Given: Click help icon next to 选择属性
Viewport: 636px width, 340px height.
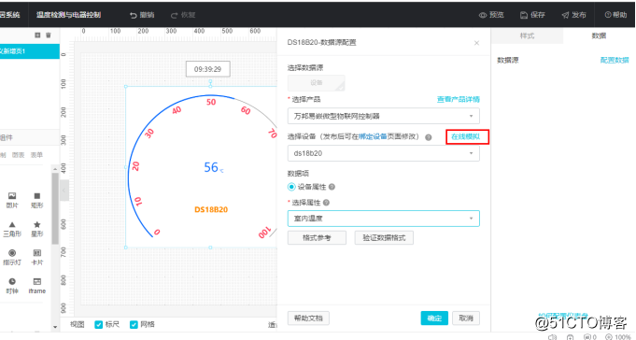Looking at the screenshot, I should click(x=326, y=203).
